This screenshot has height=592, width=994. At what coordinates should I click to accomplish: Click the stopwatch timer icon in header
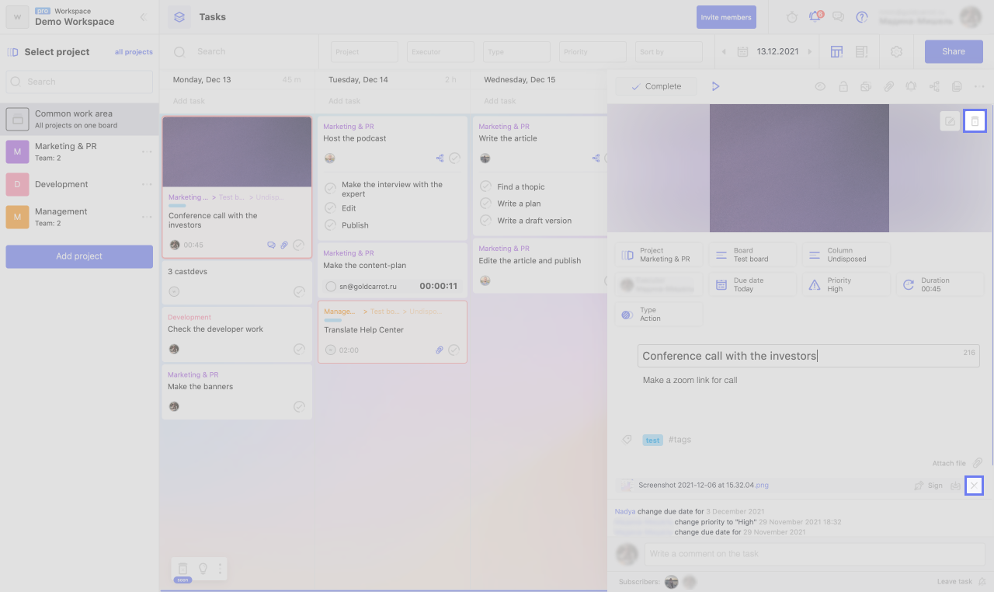pos(791,17)
